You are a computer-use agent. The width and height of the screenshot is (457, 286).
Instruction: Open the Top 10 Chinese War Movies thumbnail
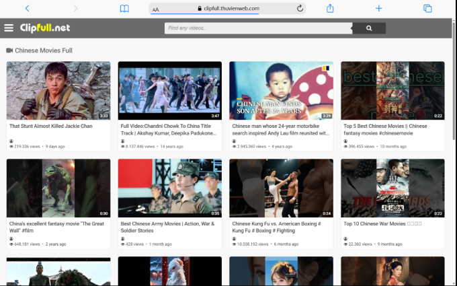pos(393,188)
